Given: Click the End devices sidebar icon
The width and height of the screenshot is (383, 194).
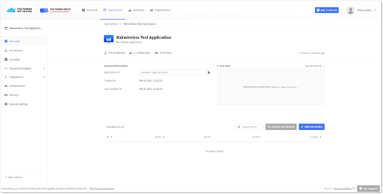Looking at the screenshot, I should click(x=6, y=50).
